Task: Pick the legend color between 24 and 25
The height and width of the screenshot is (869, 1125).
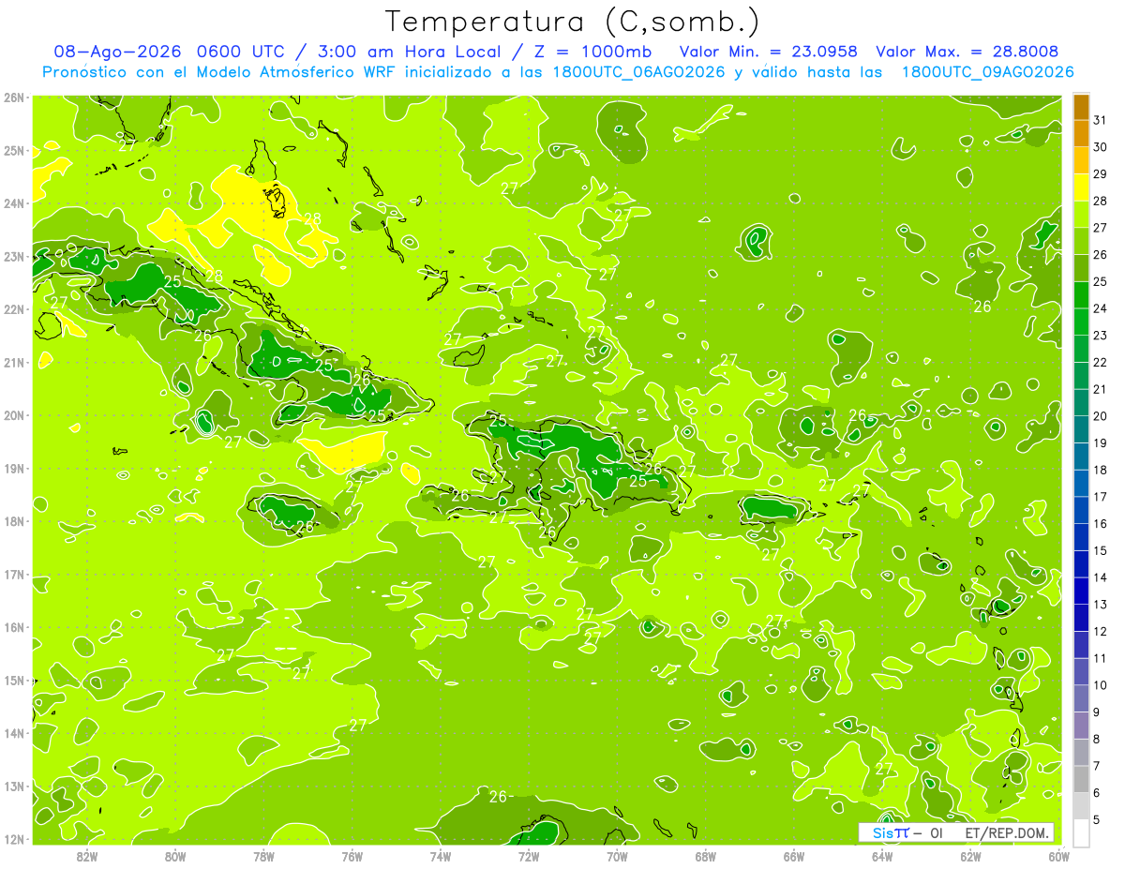Action: [x=1081, y=296]
